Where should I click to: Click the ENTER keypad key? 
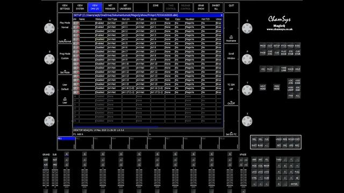(x=294, y=184)
